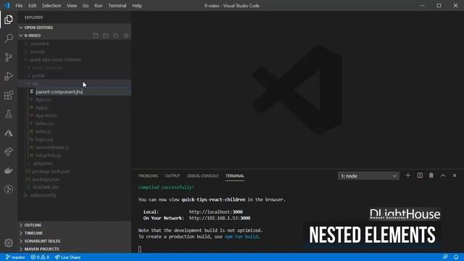Image resolution: width=464 pixels, height=261 pixels.
Task: Collapse the src folder
Action: click(74, 84)
